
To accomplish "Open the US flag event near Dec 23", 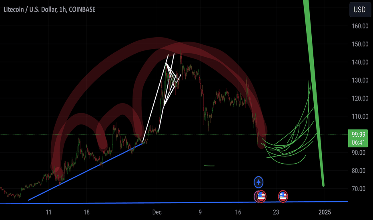I will [x=283, y=196].
